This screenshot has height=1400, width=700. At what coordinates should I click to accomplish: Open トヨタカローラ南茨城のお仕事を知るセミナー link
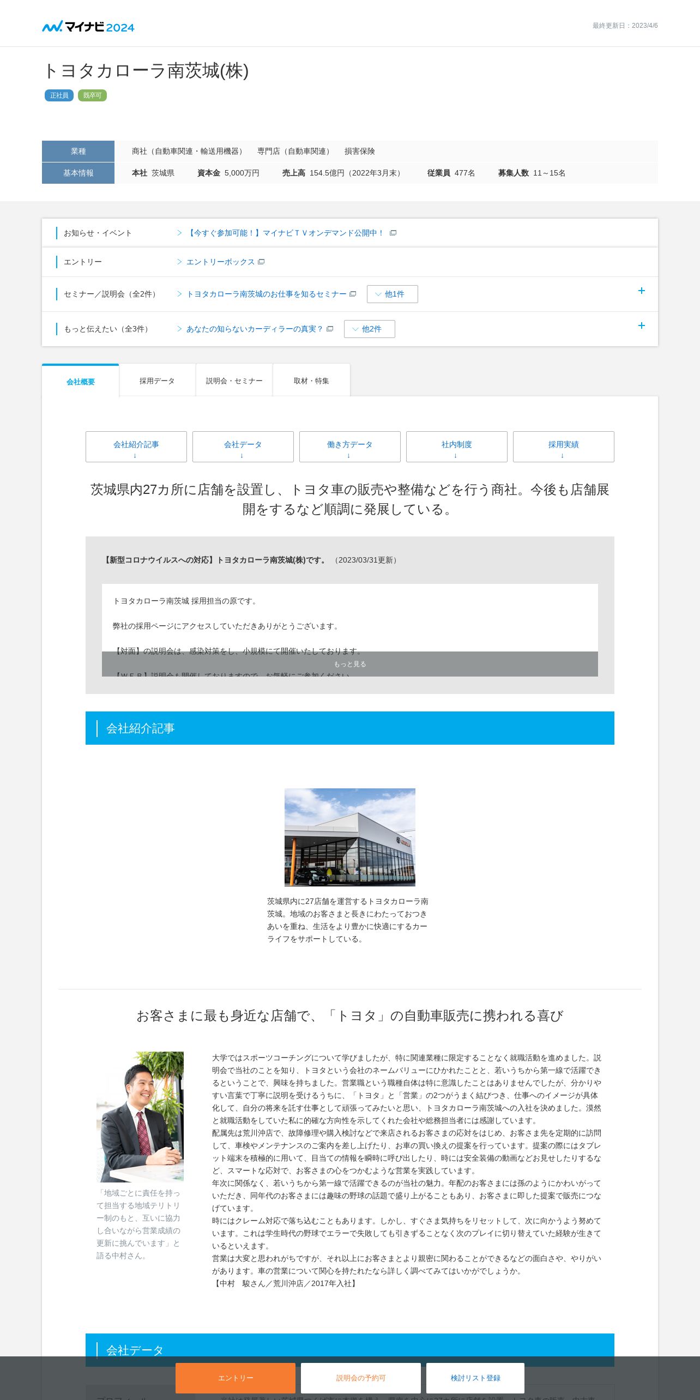[x=266, y=294]
